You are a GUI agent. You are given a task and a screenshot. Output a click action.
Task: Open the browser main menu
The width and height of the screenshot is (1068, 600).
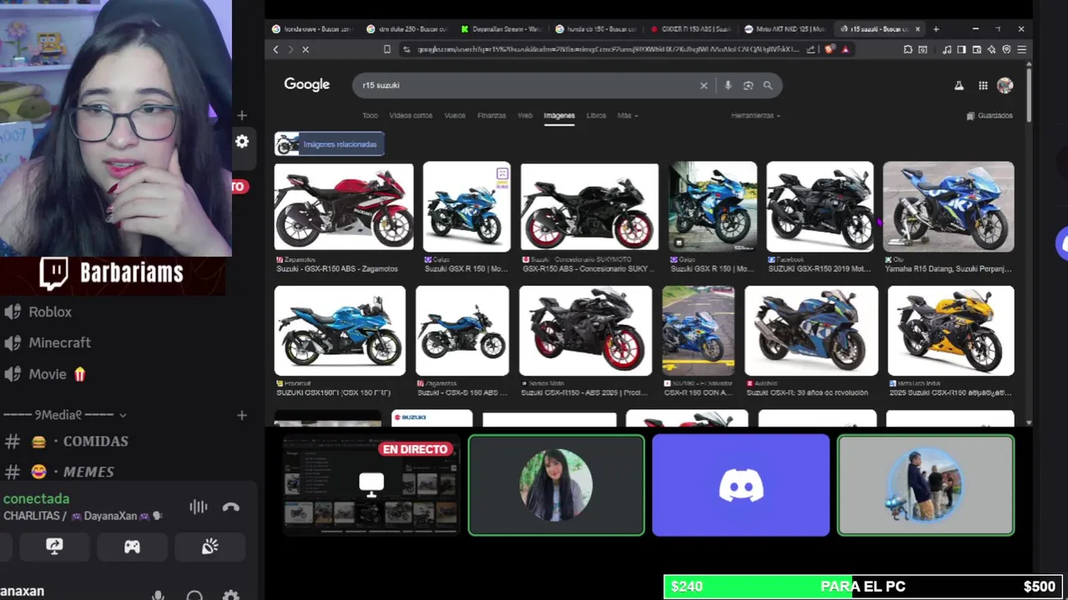(x=1021, y=50)
